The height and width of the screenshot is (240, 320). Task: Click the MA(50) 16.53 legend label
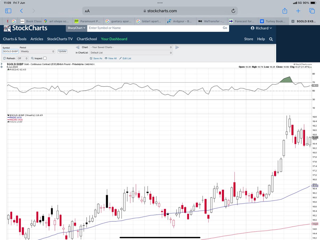click(15, 118)
